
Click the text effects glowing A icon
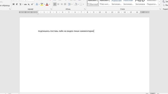pyautogui.click(x=37, y=4)
